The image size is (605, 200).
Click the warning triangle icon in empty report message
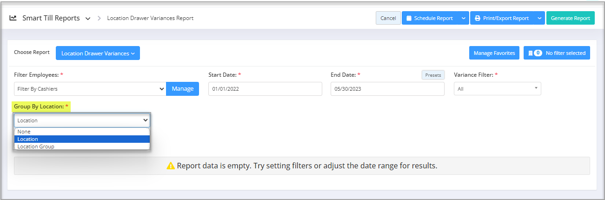tap(171, 166)
